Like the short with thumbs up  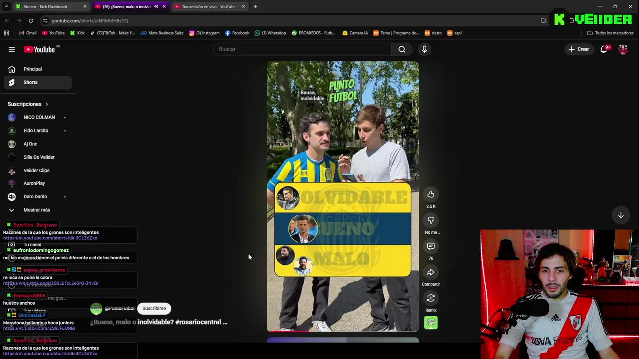pos(431,194)
